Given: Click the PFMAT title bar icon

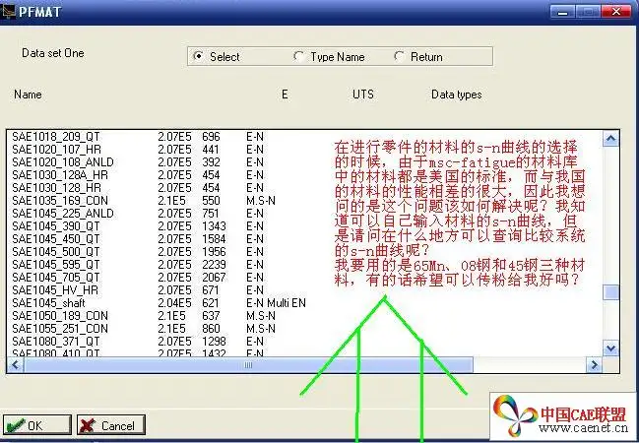Looking at the screenshot, I should (x=11, y=9).
